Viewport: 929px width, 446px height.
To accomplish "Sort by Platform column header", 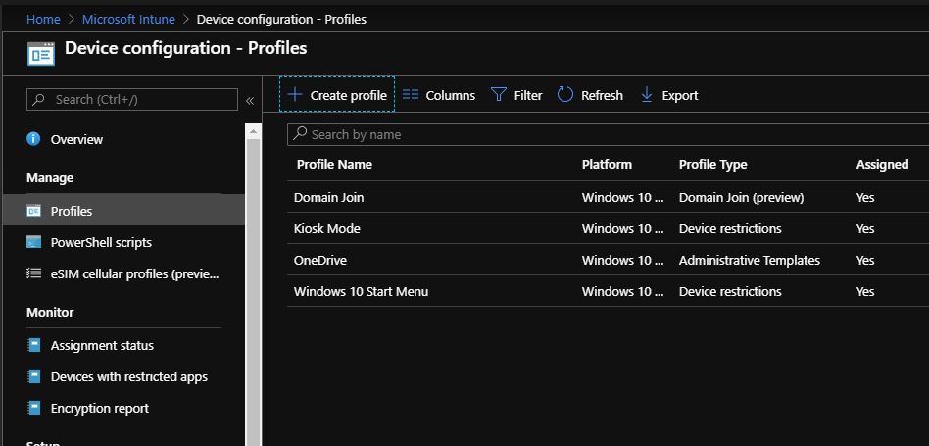I will (x=607, y=164).
